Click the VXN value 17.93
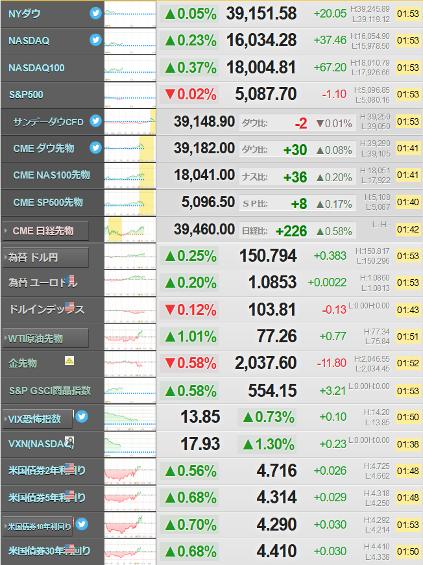Viewport: 423px width, 565px height. coord(200,444)
